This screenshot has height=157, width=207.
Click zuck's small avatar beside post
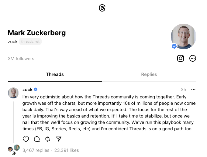[x=13, y=93]
